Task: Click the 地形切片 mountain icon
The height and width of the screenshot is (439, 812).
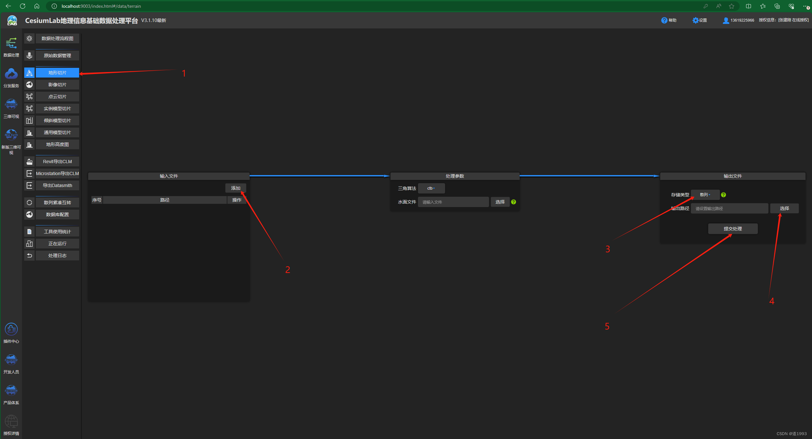Action: 29,73
